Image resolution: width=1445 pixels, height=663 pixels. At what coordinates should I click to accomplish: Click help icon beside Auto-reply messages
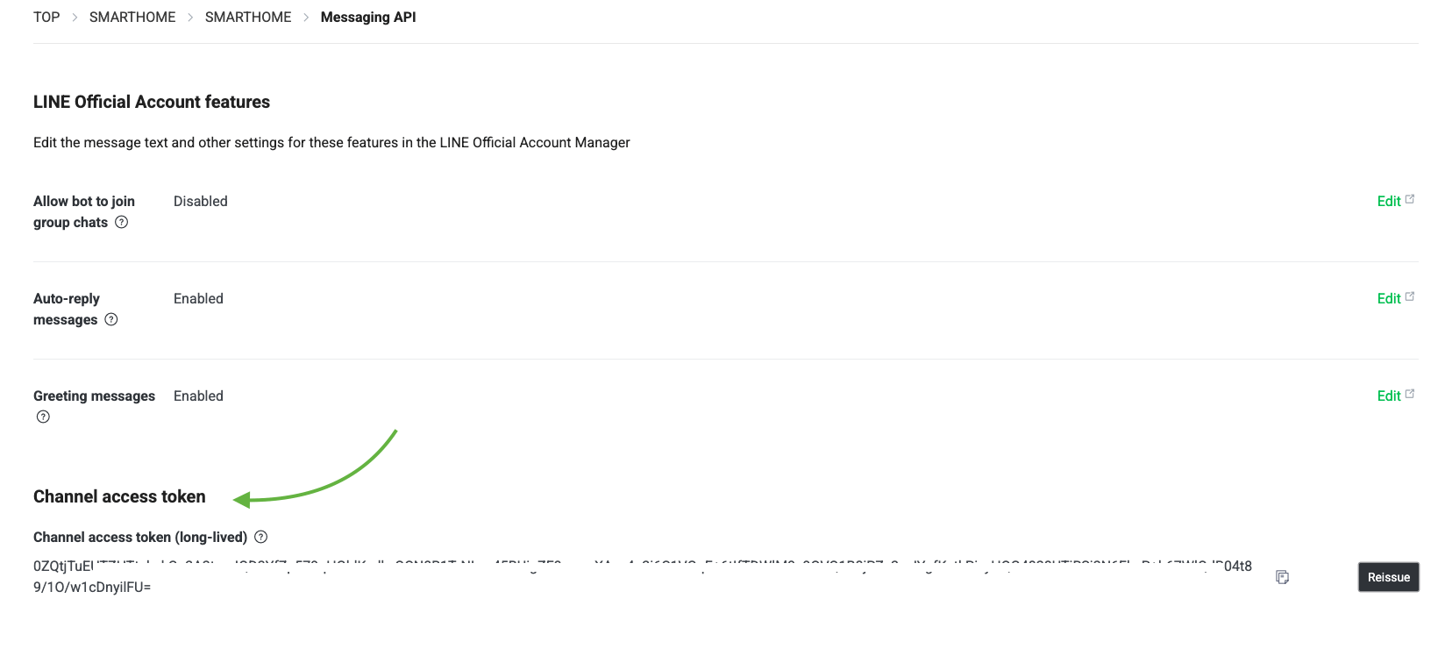111,320
